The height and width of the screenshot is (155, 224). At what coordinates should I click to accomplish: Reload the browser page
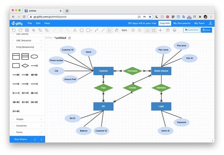(24, 17)
